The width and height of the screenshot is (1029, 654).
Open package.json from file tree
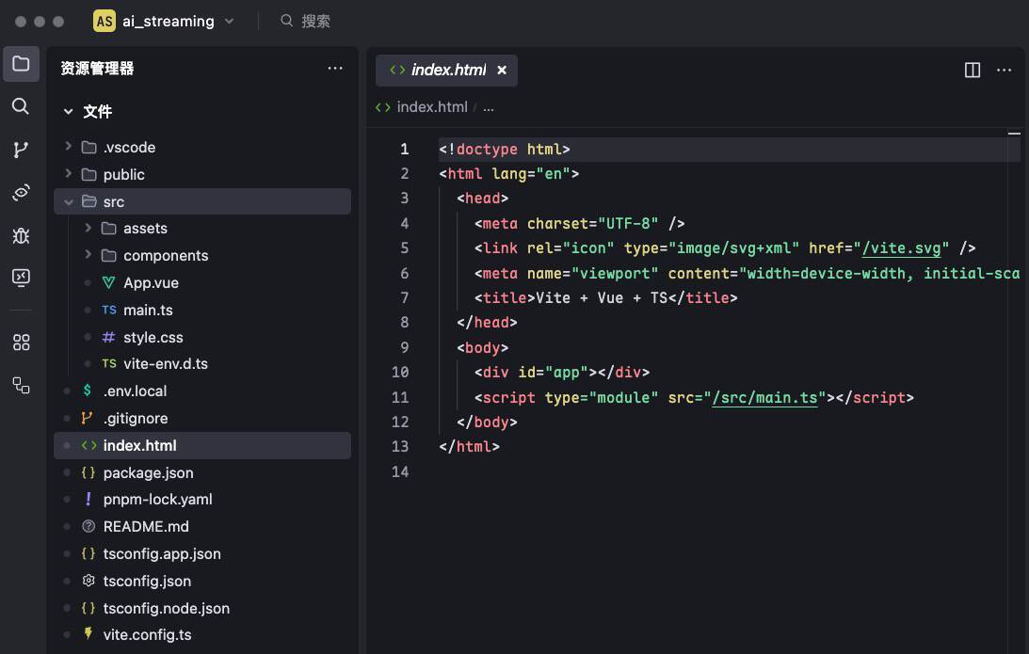[x=148, y=472]
